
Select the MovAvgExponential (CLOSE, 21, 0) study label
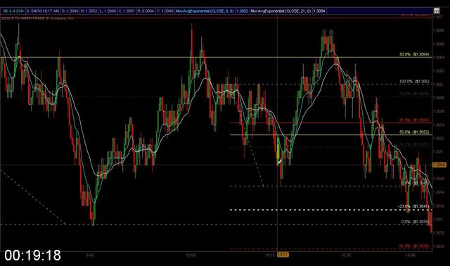281,11
